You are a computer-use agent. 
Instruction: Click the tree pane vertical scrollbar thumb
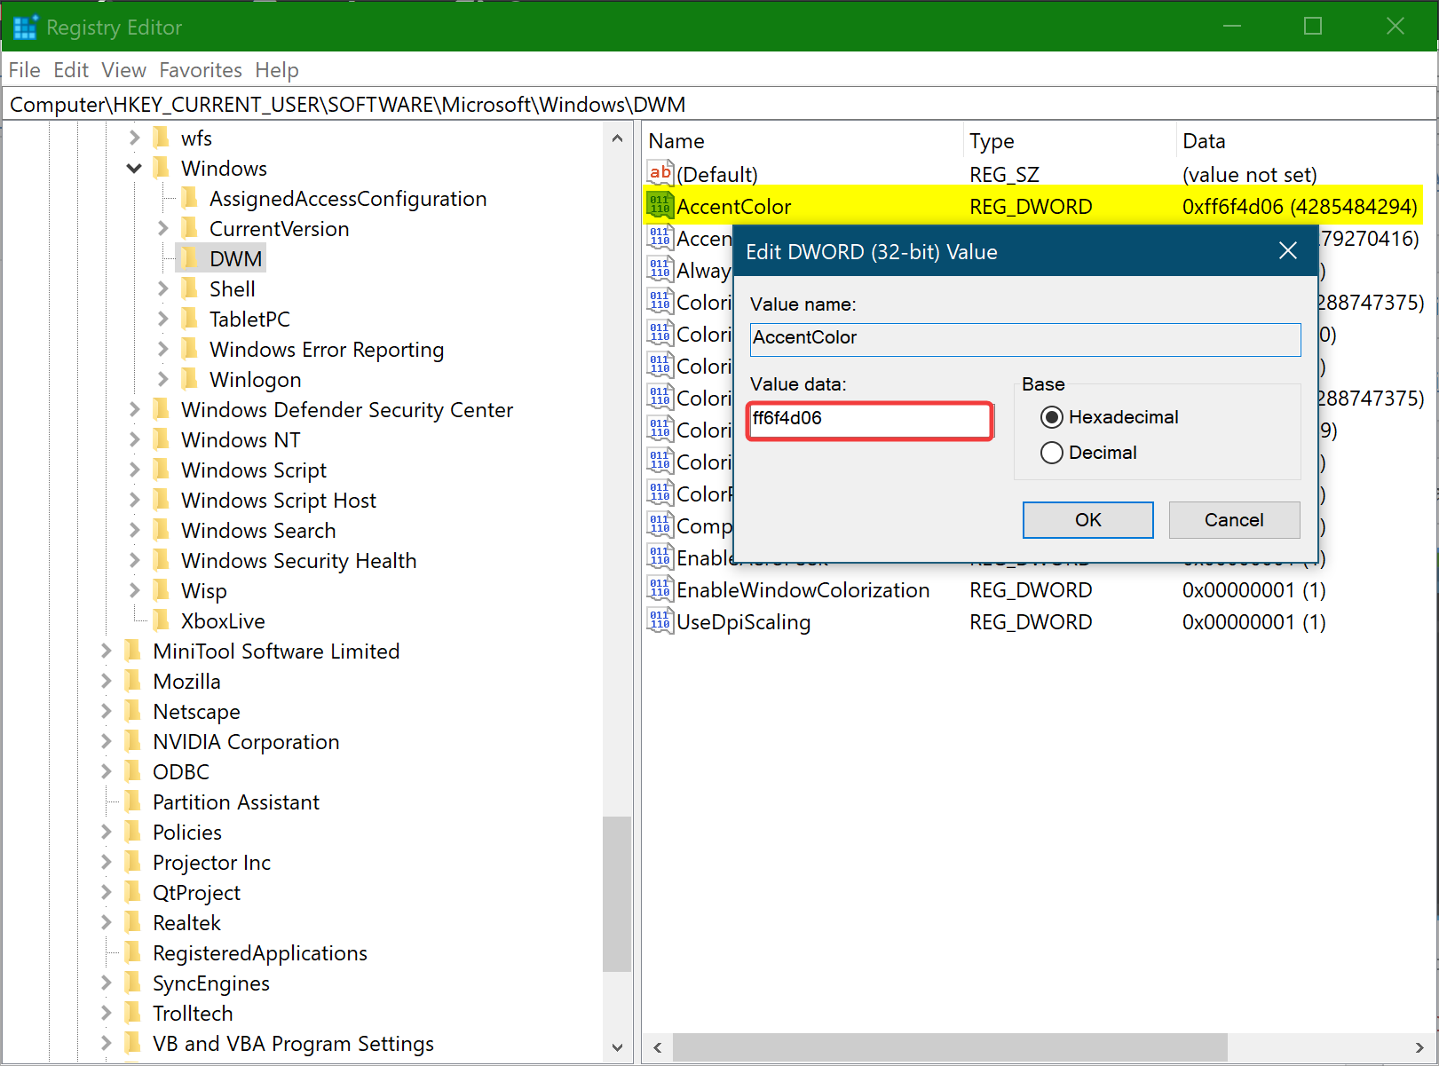click(x=617, y=894)
